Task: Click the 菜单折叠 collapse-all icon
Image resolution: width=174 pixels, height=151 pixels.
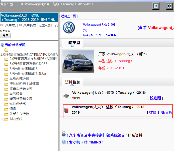Action: (x=20, y=25)
